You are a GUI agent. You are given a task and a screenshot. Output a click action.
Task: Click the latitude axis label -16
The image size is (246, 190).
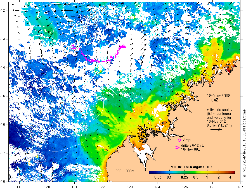(x=3, y=125)
